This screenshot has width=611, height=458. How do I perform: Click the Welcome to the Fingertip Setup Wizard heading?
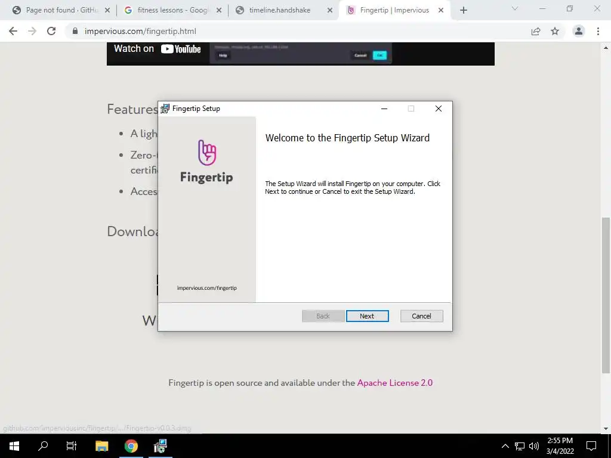[347, 138]
